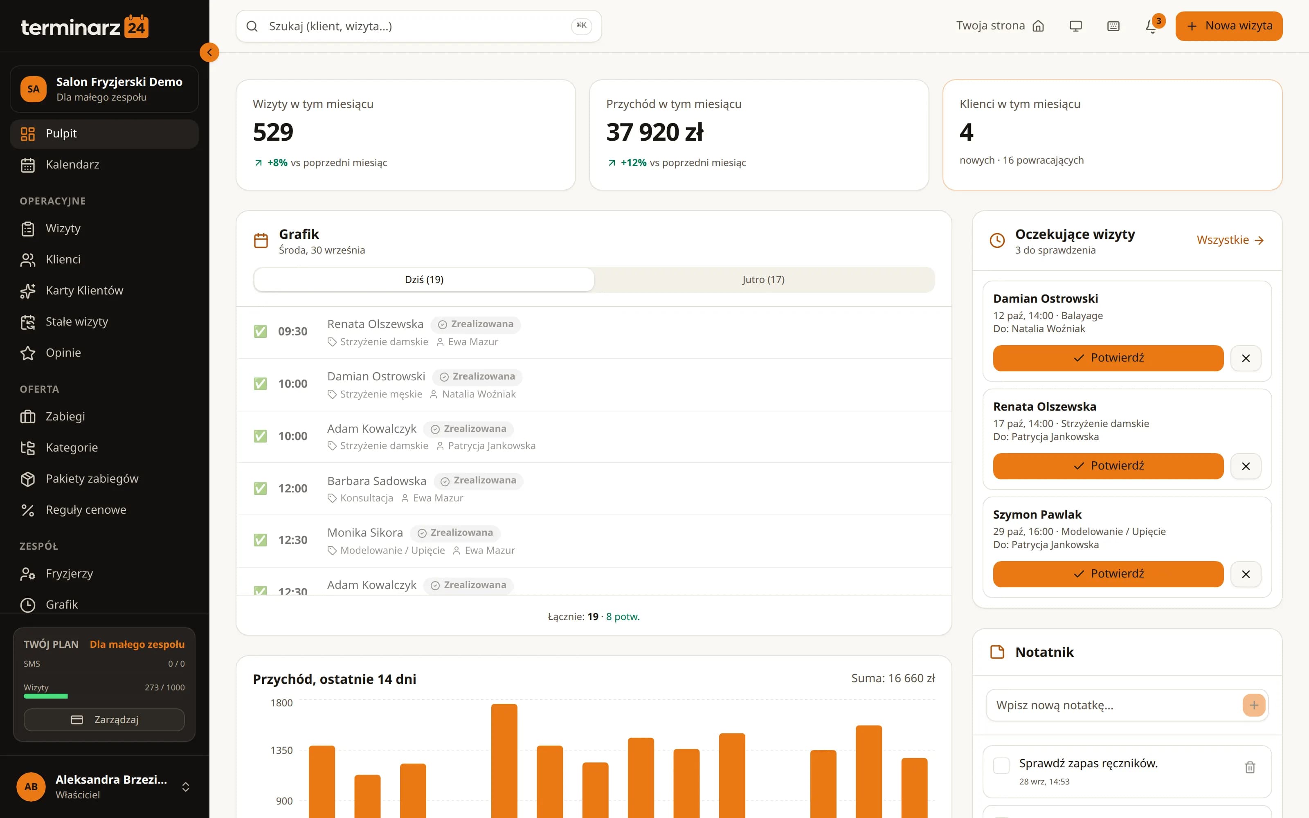Viewport: 1309px width, 818px height.
Task: Click the add note plus button
Action: [1254, 705]
